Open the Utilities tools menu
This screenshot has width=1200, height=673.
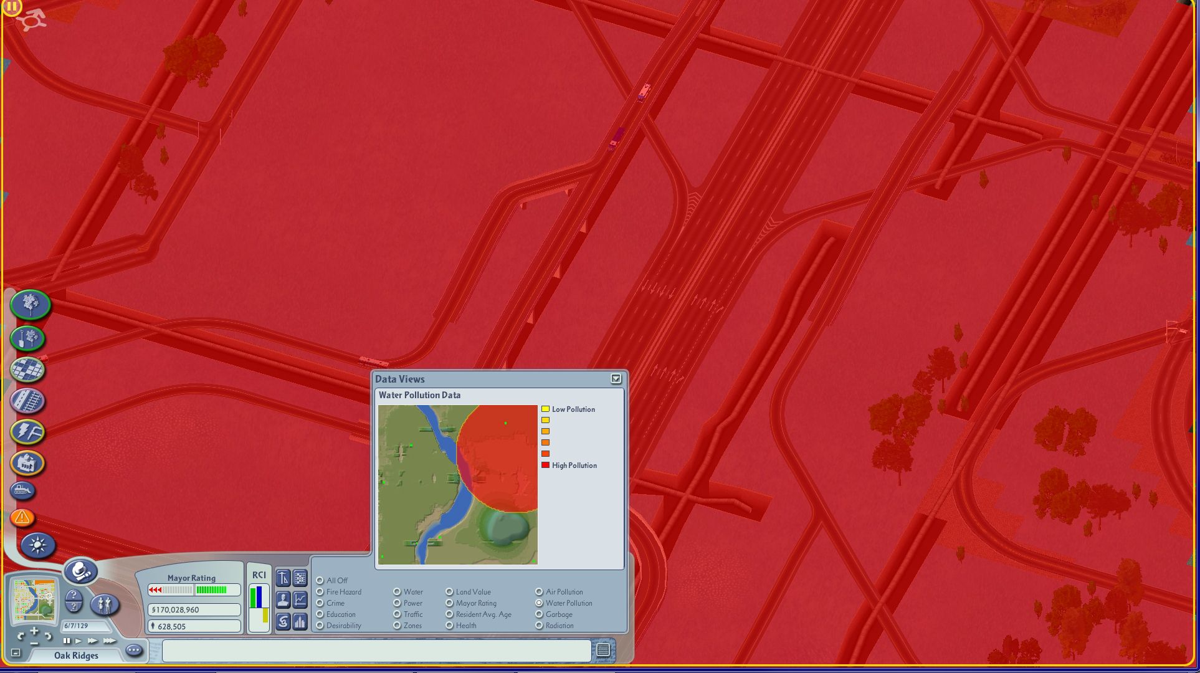[28, 432]
